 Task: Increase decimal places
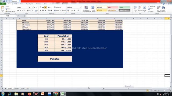pyautogui.click(x=78, y=10)
